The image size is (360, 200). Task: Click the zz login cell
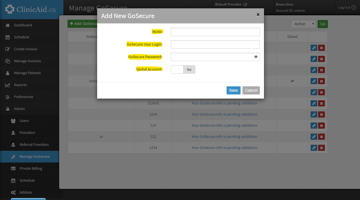coord(101,136)
